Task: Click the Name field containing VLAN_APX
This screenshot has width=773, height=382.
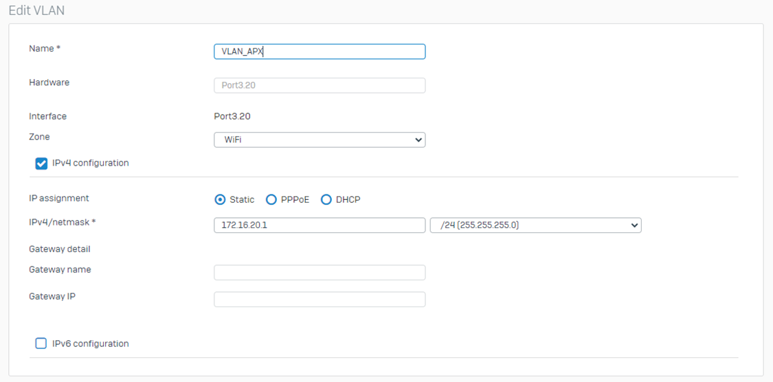Action: (320, 52)
